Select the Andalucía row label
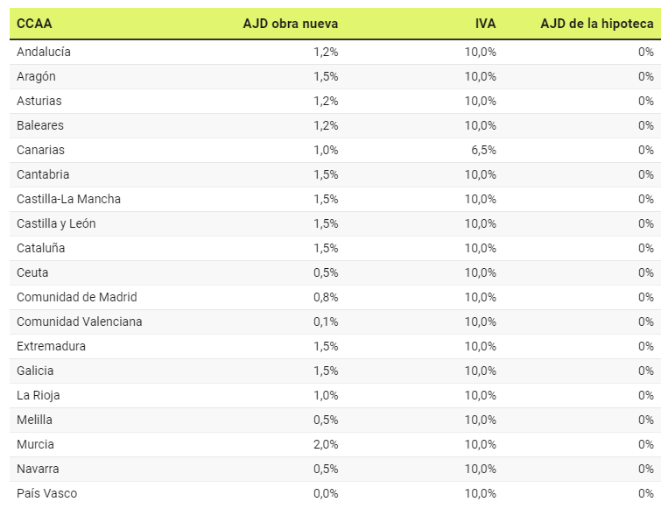 44,52
